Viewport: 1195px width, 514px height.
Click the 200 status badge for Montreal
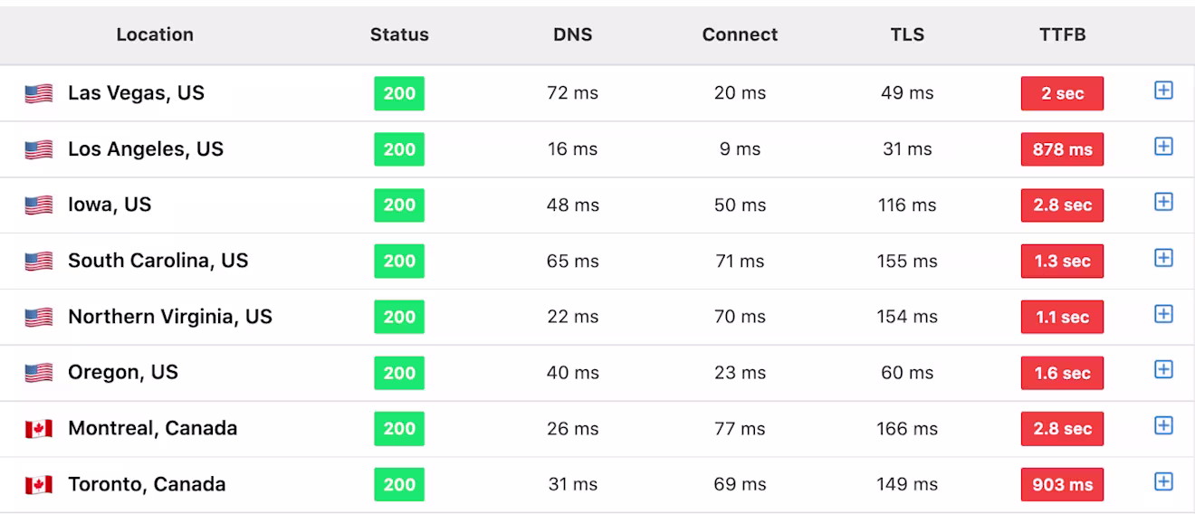(399, 429)
